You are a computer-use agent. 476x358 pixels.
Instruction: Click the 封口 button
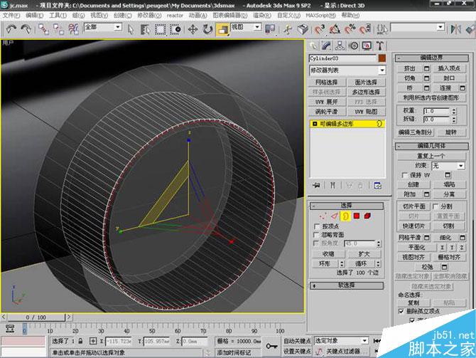(449, 78)
